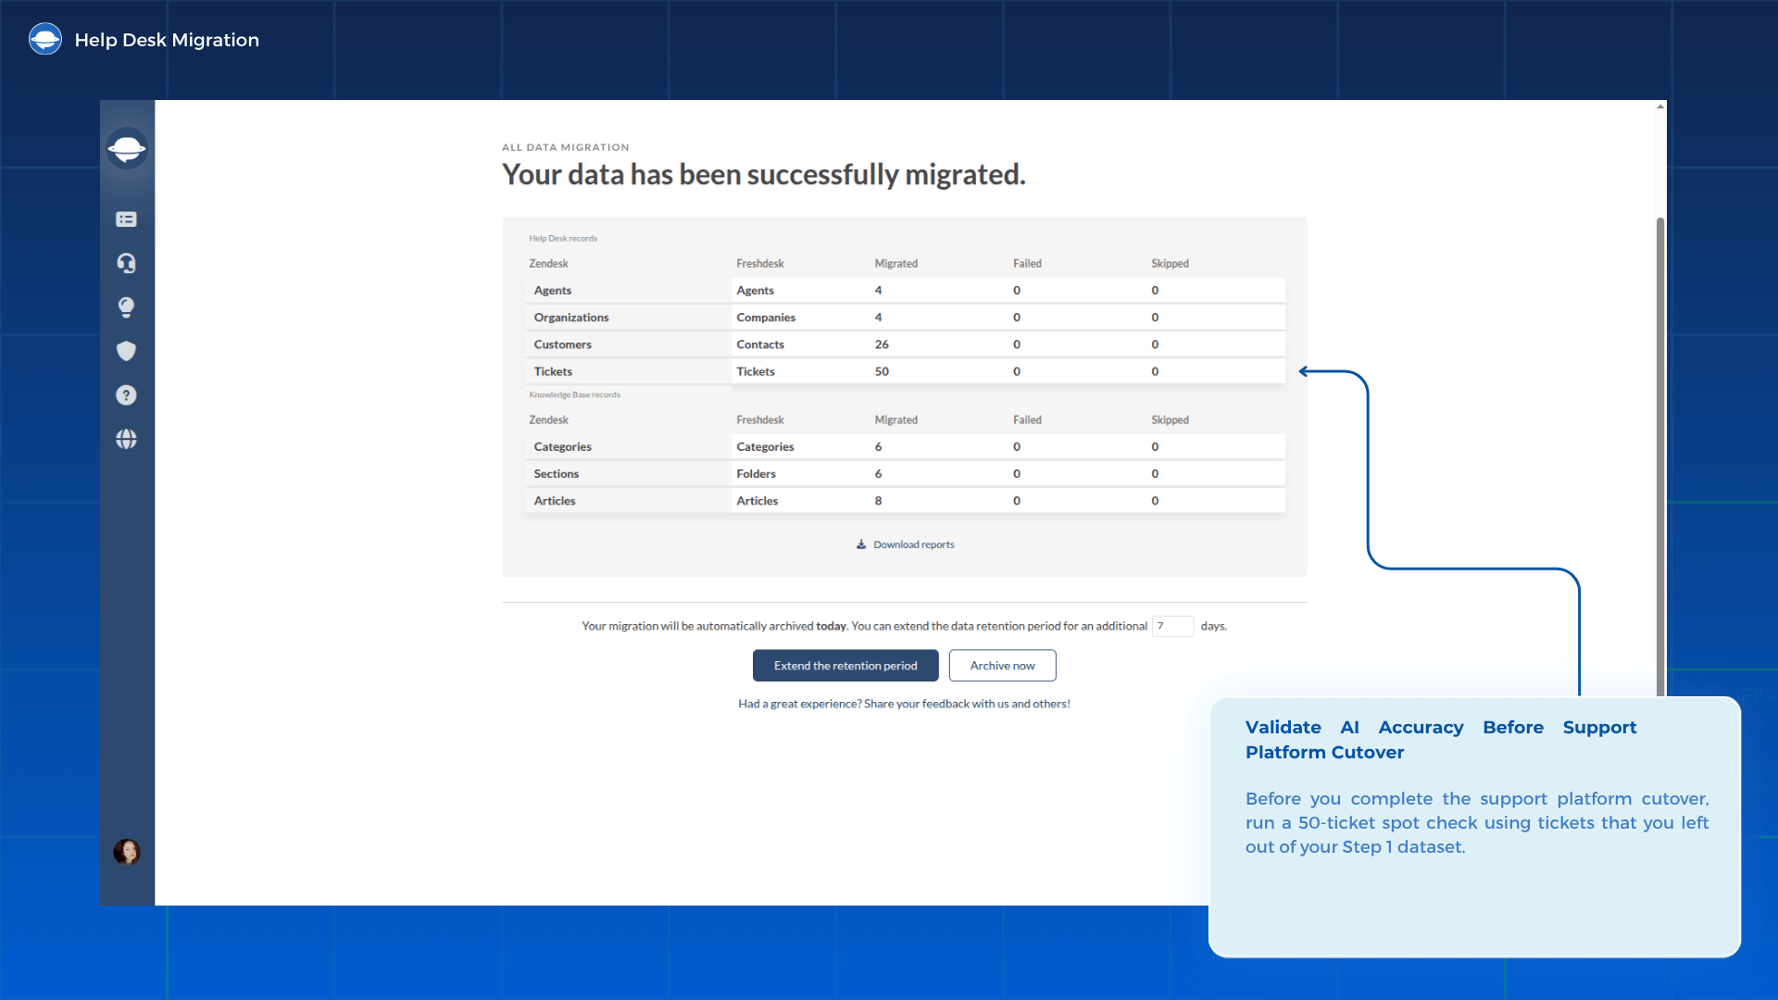The image size is (1778, 1000).
Task: Click the Tickets Zendesk row label
Action: (553, 371)
